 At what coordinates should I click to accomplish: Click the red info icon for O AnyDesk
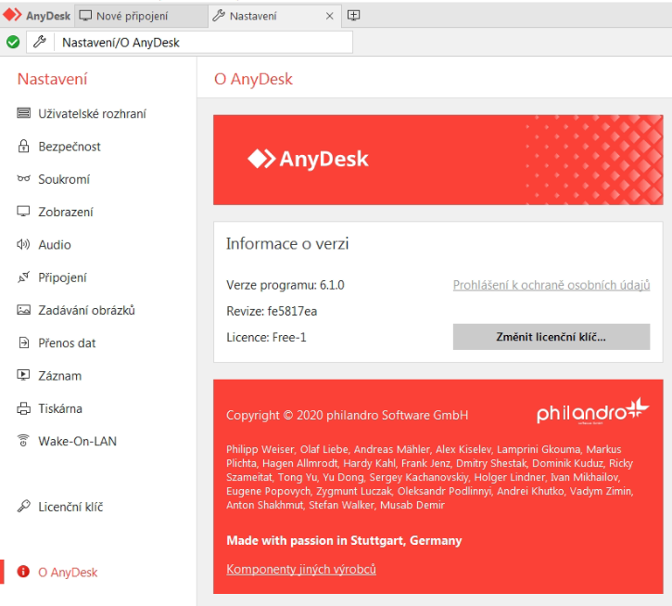23,572
